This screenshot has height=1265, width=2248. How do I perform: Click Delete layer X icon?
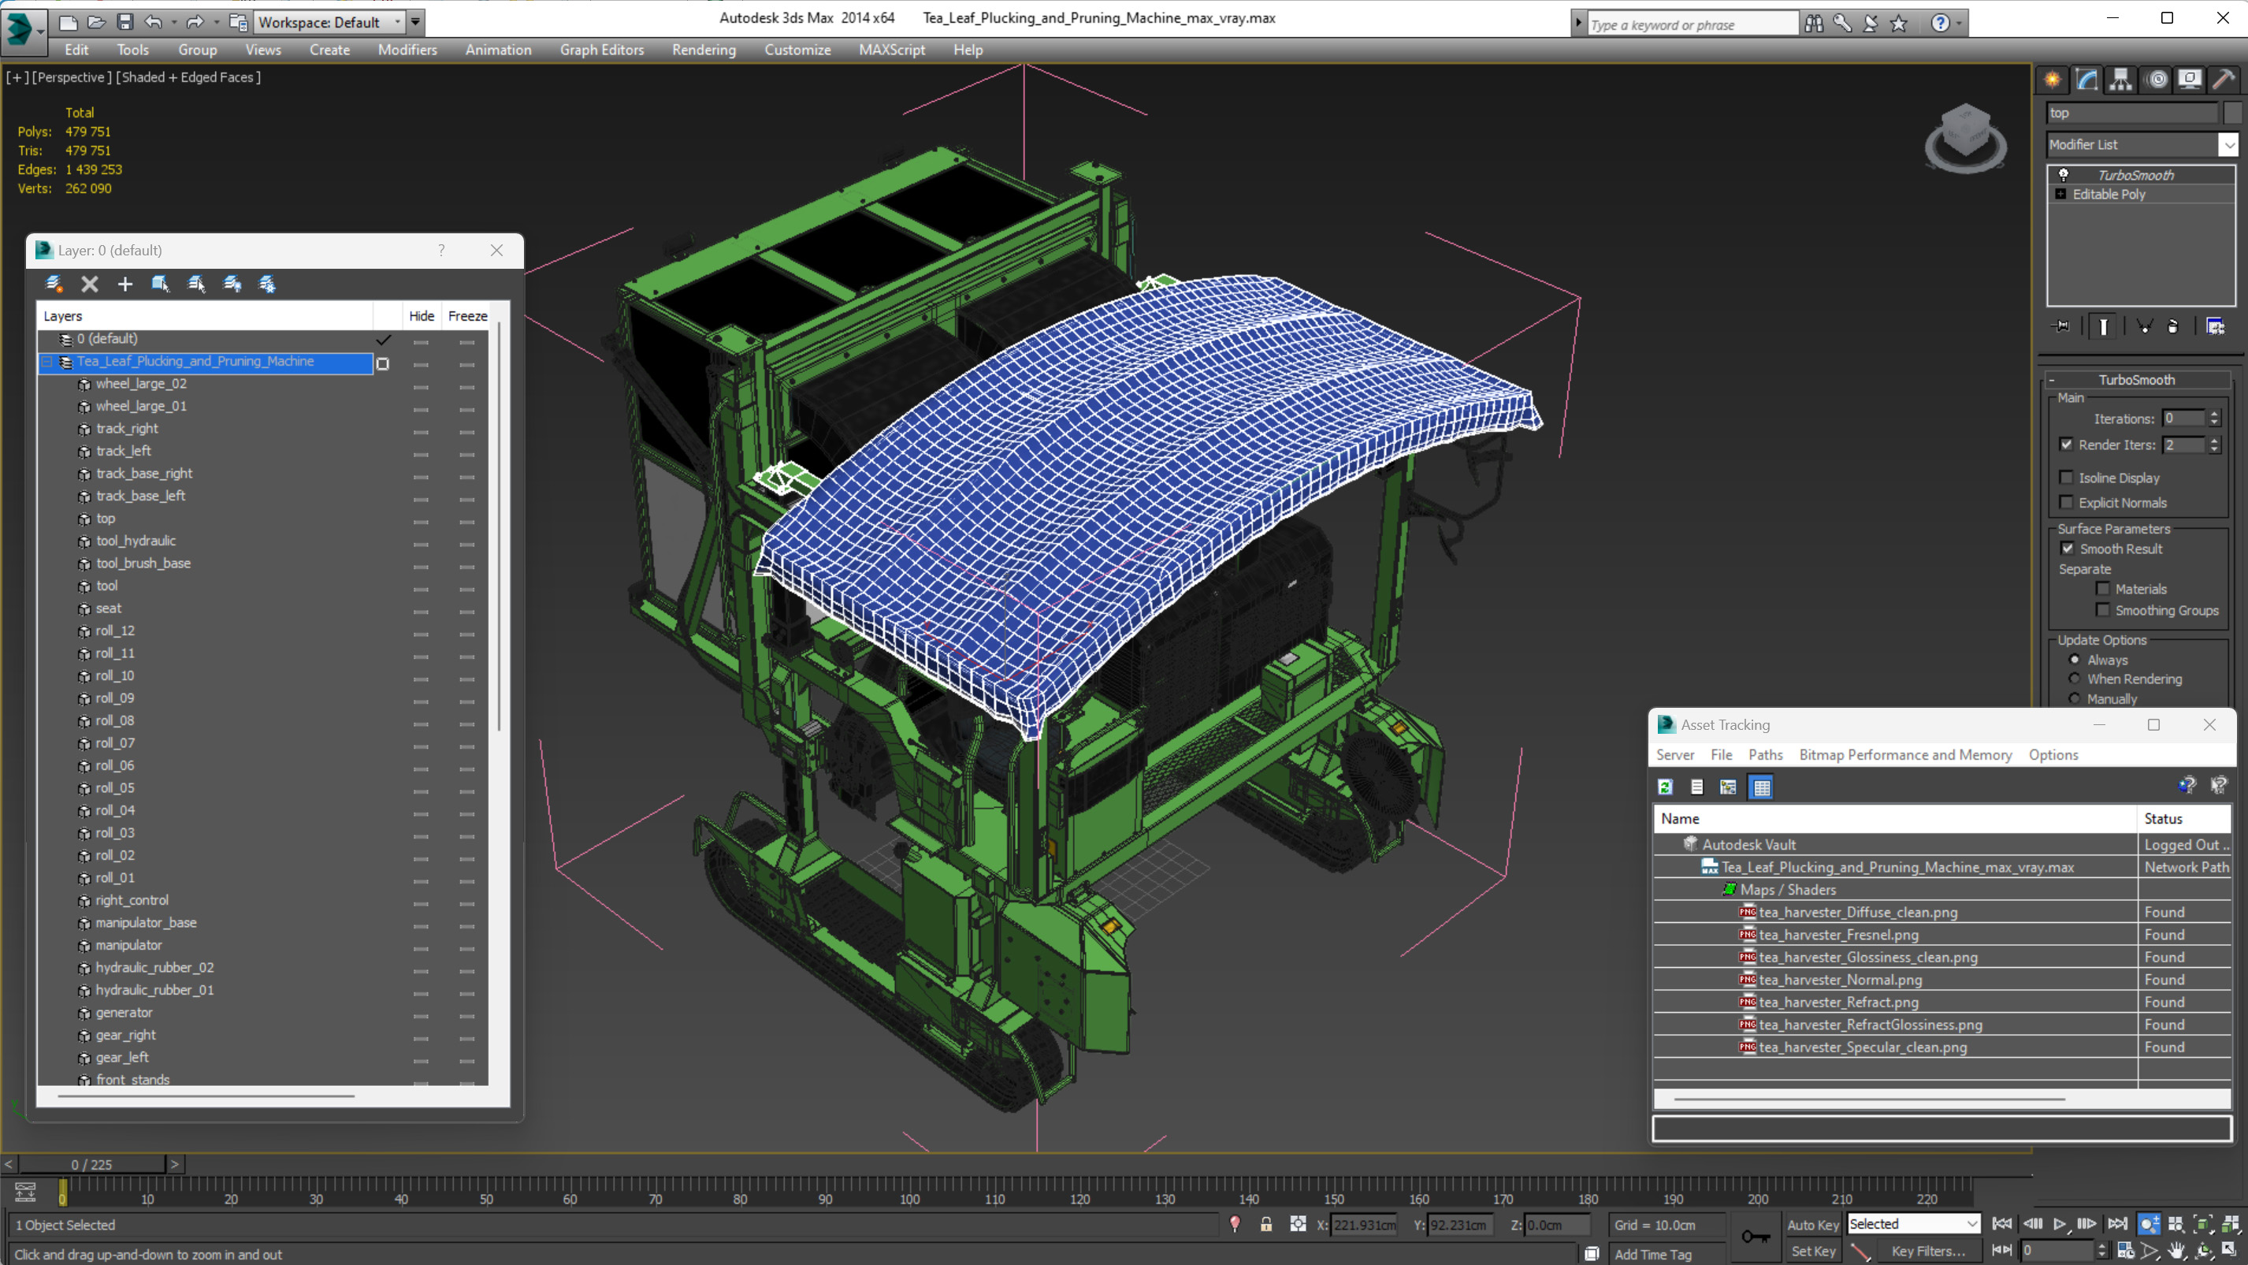(x=89, y=284)
